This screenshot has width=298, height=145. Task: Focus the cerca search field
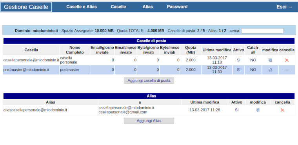262,31
